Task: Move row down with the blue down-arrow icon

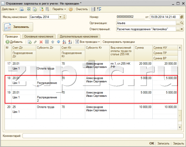Action: [x=58, y=42]
